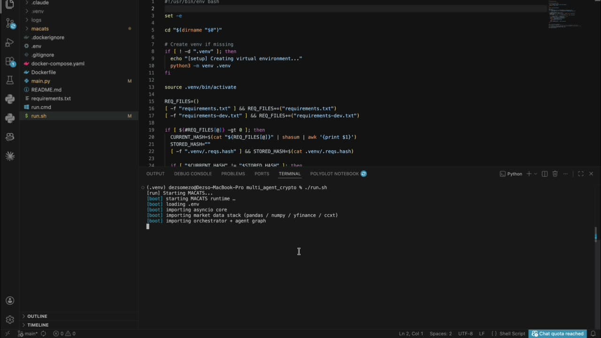Viewport: 601px width, 338px height.
Task: Switch to the POLYGLOT NOTEBOOK tab
Action: click(x=334, y=174)
